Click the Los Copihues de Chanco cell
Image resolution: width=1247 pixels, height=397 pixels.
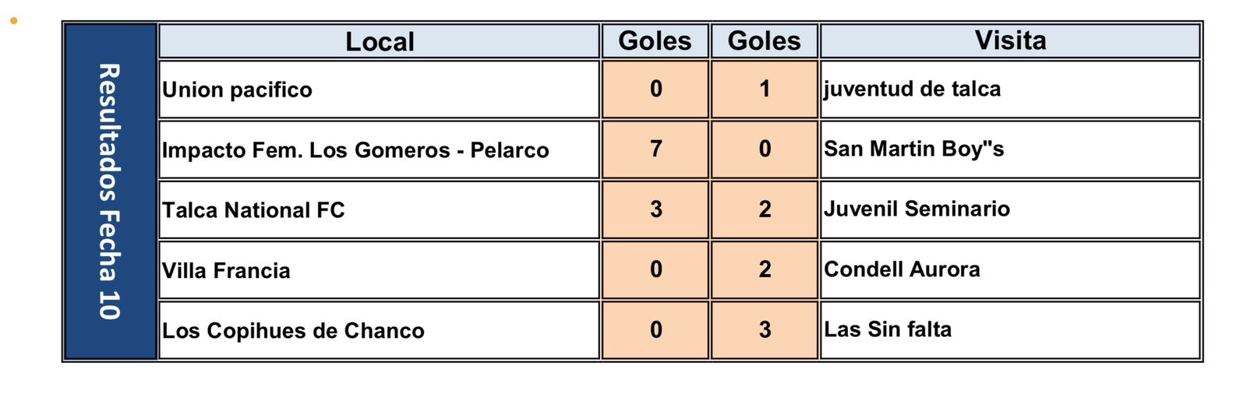coord(380,330)
